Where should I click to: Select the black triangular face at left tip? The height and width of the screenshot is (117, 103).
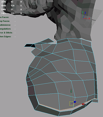[28, 45]
